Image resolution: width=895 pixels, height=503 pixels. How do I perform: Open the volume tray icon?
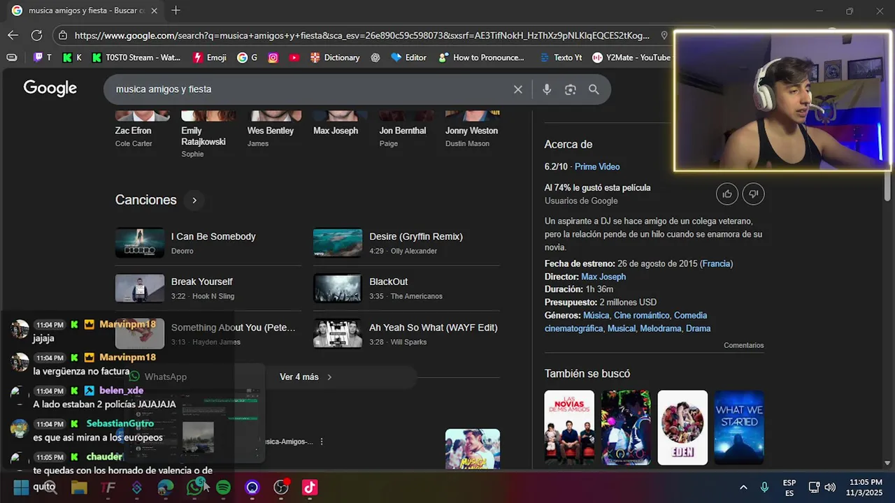[x=830, y=487]
